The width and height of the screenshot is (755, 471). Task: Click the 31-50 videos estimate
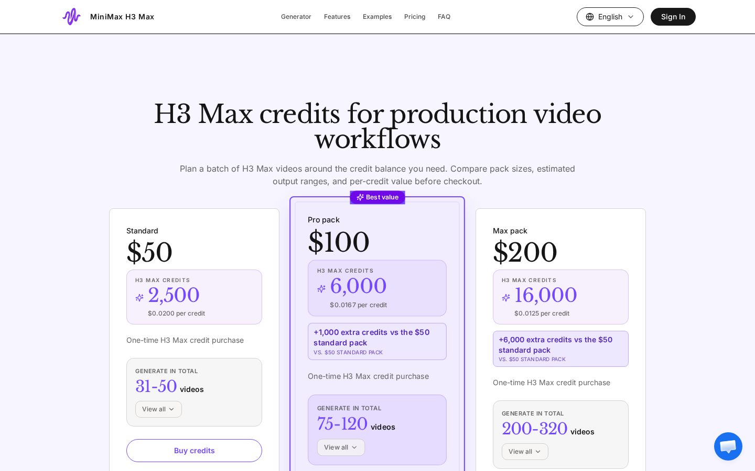169,387
